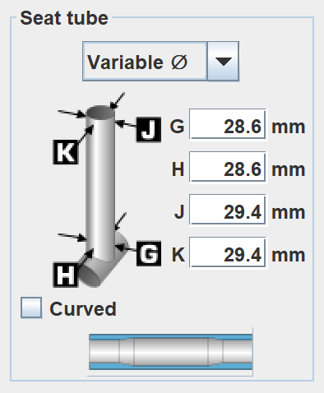The image size is (324, 393).
Task: Click the G field text label
Action: point(177,127)
